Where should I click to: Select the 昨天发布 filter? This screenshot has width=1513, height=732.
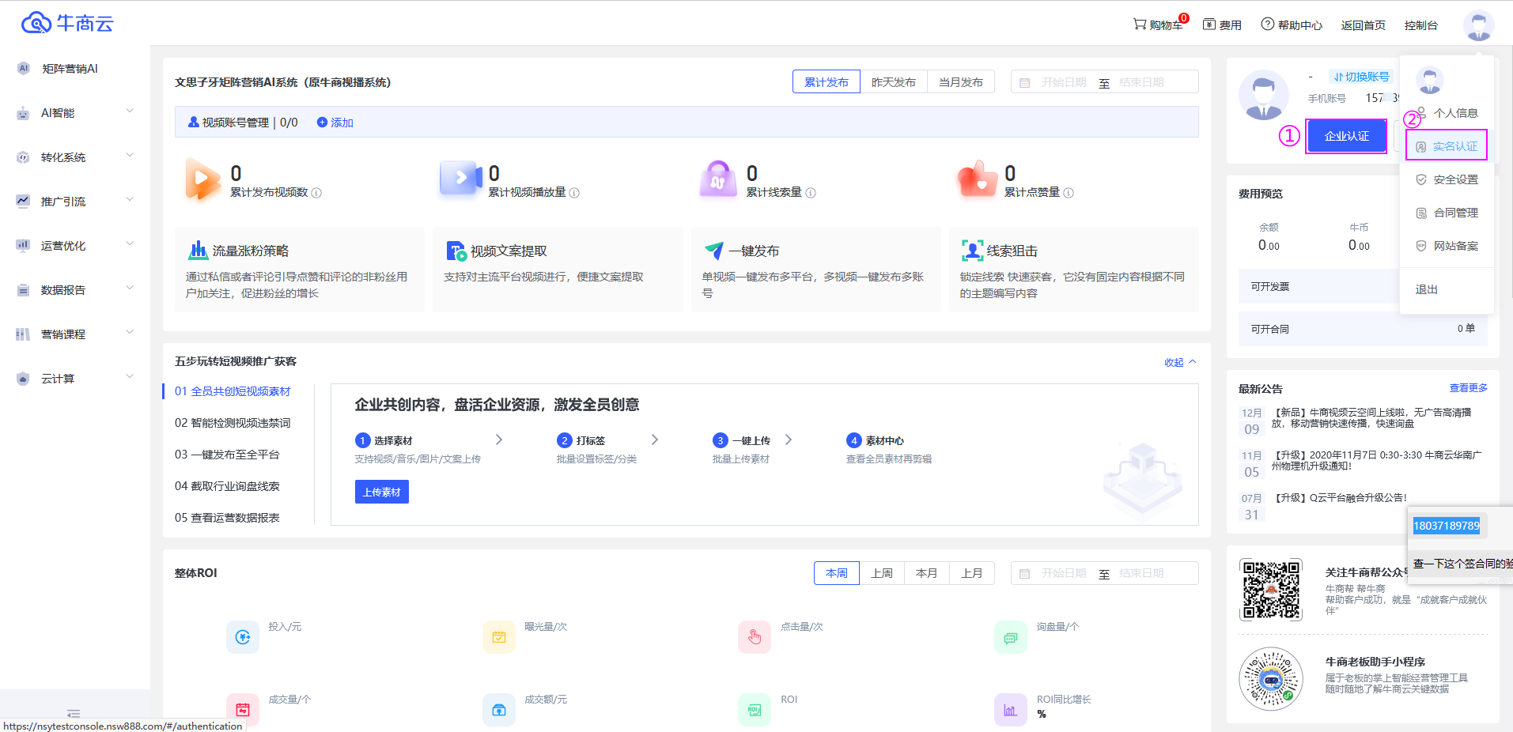pyautogui.click(x=894, y=82)
